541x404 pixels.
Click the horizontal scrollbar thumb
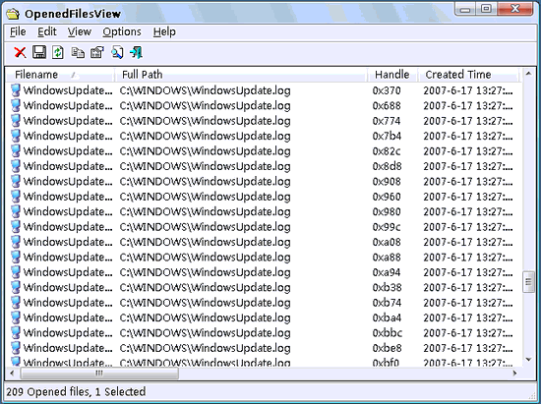click(99, 373)
